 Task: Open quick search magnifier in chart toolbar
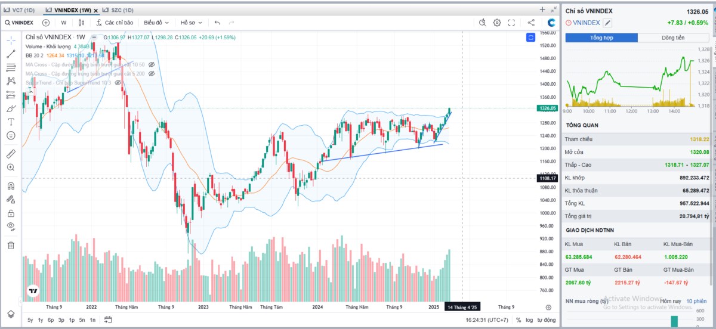483,23
